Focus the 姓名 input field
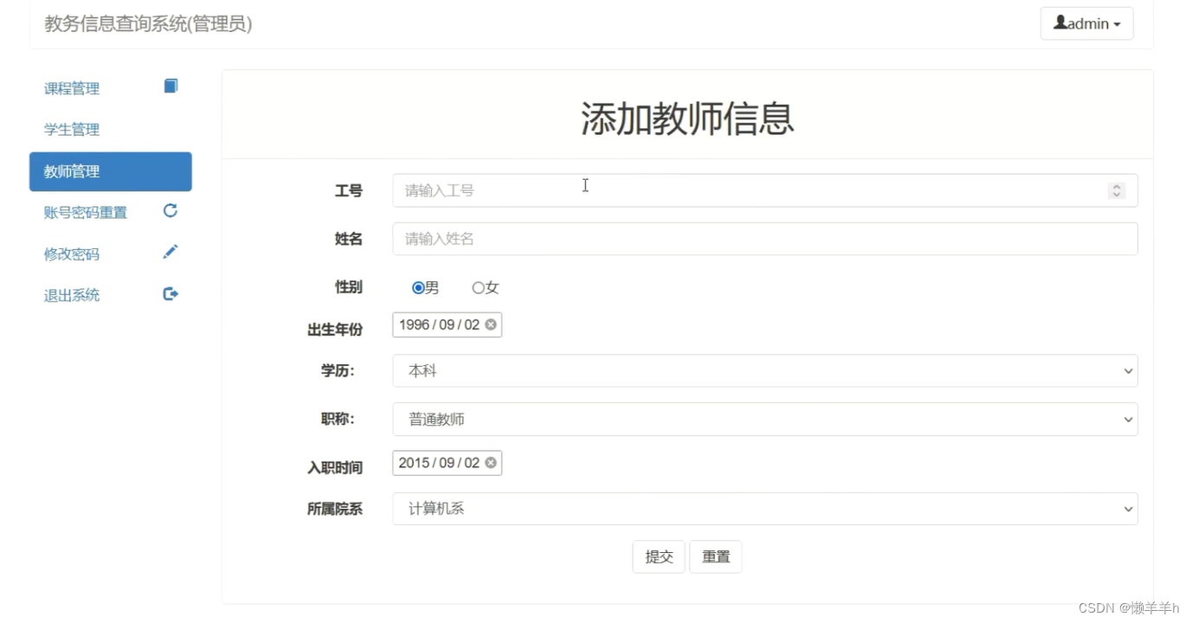 point(764,239)
